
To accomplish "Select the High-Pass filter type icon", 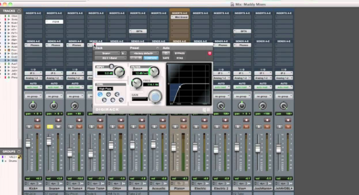I will point(100,94).
